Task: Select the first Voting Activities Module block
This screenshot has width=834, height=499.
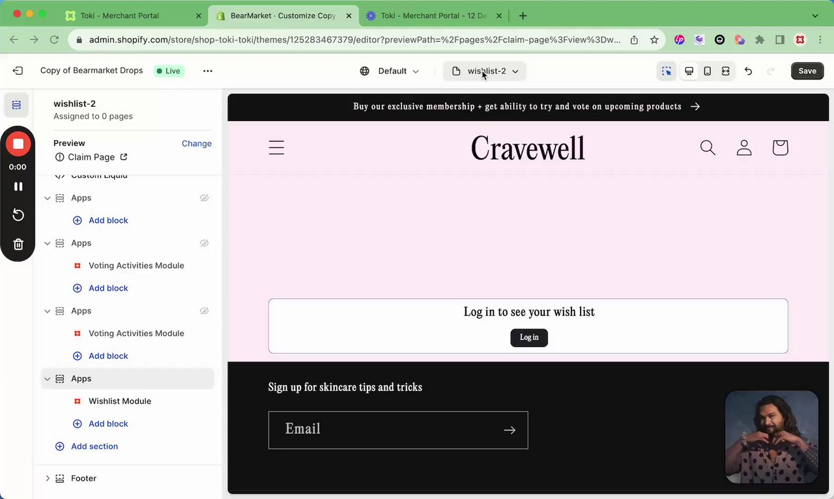Action: (136, 266)
